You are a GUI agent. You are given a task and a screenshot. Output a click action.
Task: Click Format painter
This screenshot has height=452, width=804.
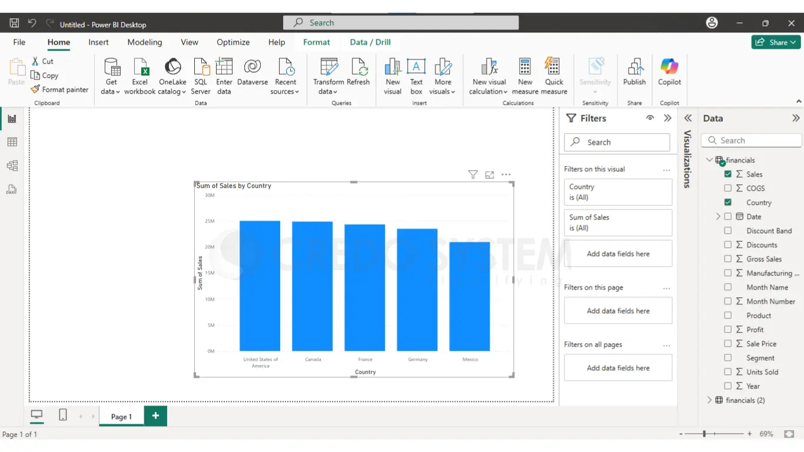coord(59,89)
